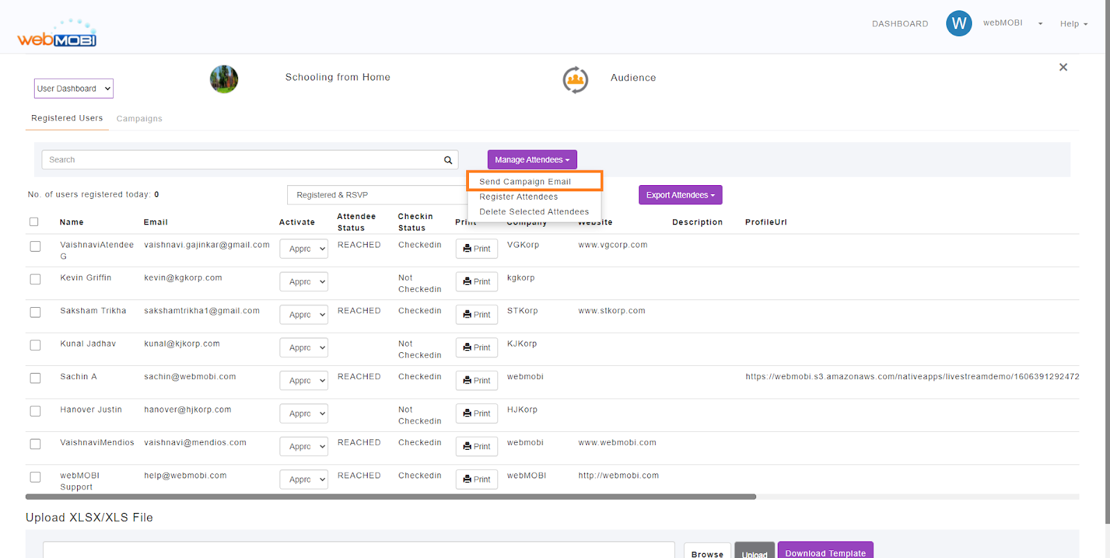This screenshot has width=1110, height=558.
Task: Click kevin@kgkorp.com email cell
Action: click(x=183, y=278)
